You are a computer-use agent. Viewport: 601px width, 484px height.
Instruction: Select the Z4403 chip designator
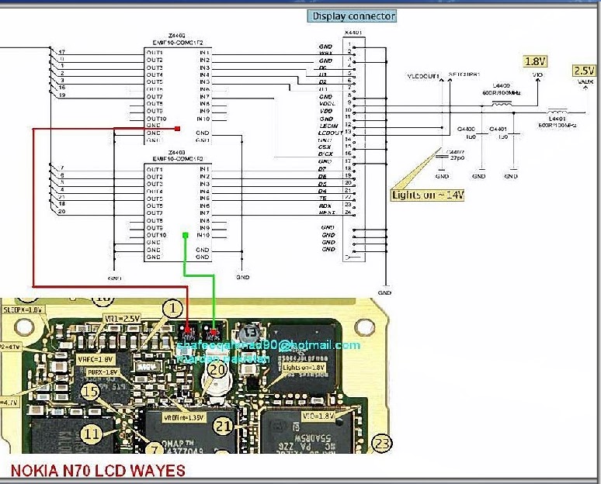point(177,152)
